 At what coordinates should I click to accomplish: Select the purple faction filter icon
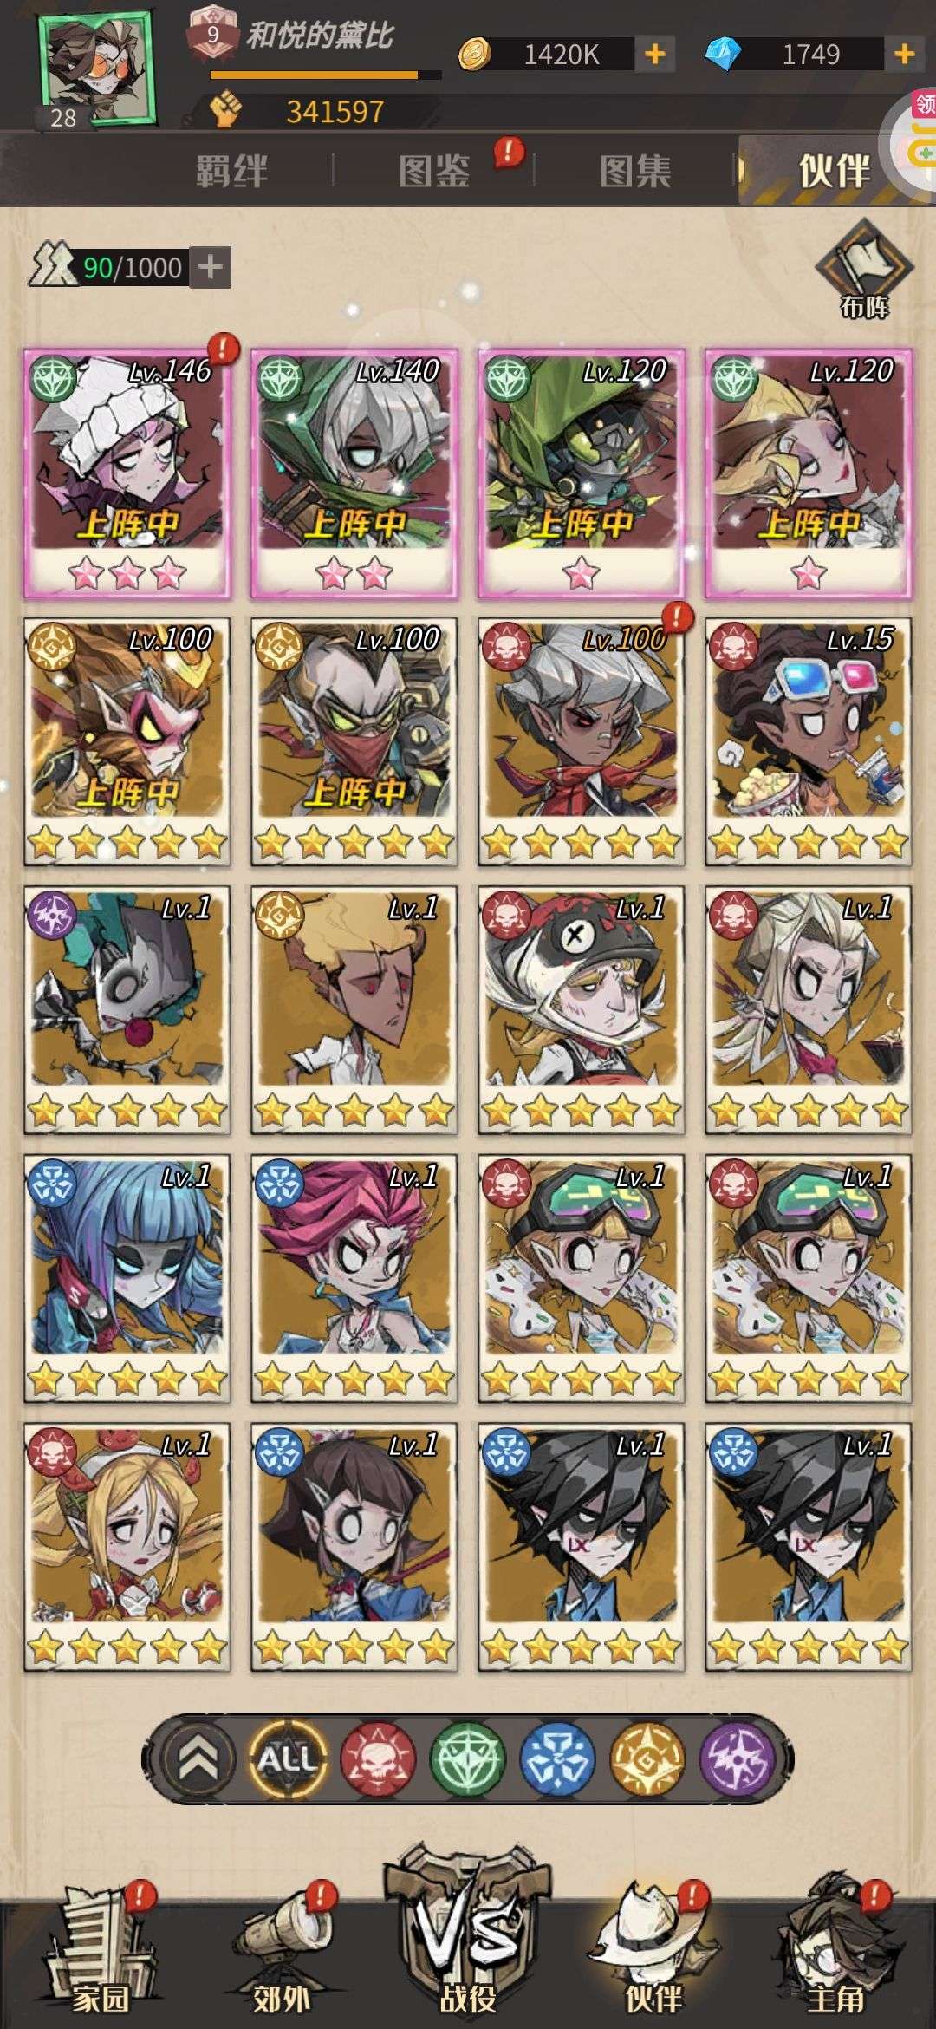pos(737,1759)
